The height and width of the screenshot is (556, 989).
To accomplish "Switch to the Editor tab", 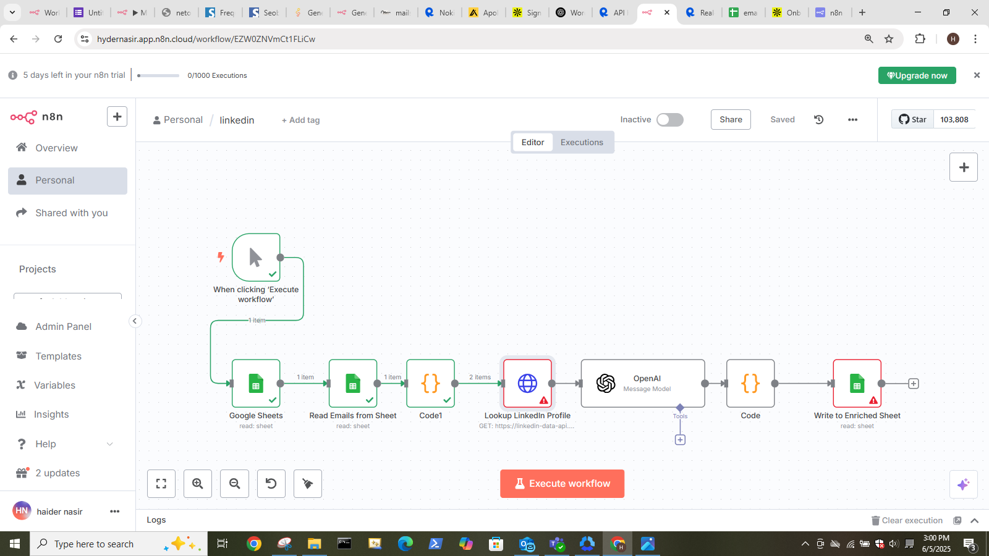I will 533,143.
